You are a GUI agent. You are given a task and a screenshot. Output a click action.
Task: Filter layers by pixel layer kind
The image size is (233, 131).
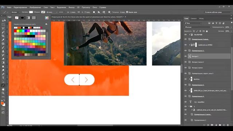tap(209, 23)
